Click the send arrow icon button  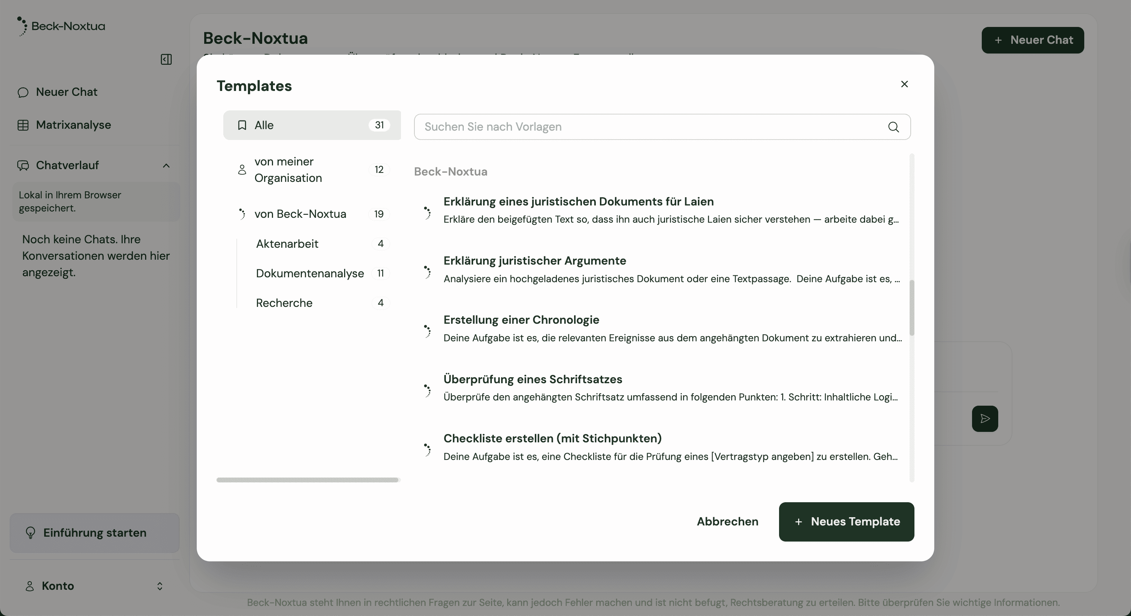pyautogui.click(x=984, y=418)
